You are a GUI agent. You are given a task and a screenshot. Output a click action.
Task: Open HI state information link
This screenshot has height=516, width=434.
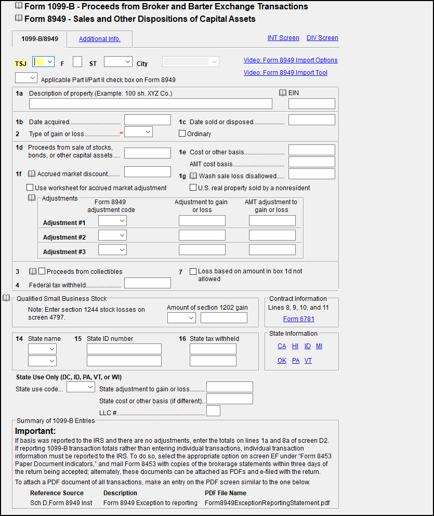[x=295, y=346]
